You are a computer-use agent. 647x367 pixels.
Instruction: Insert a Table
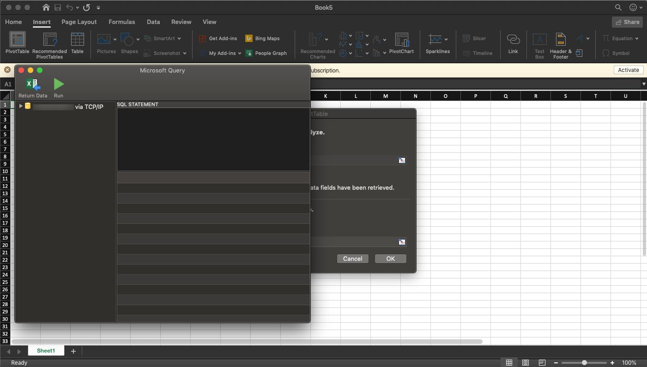pos(77,44)
